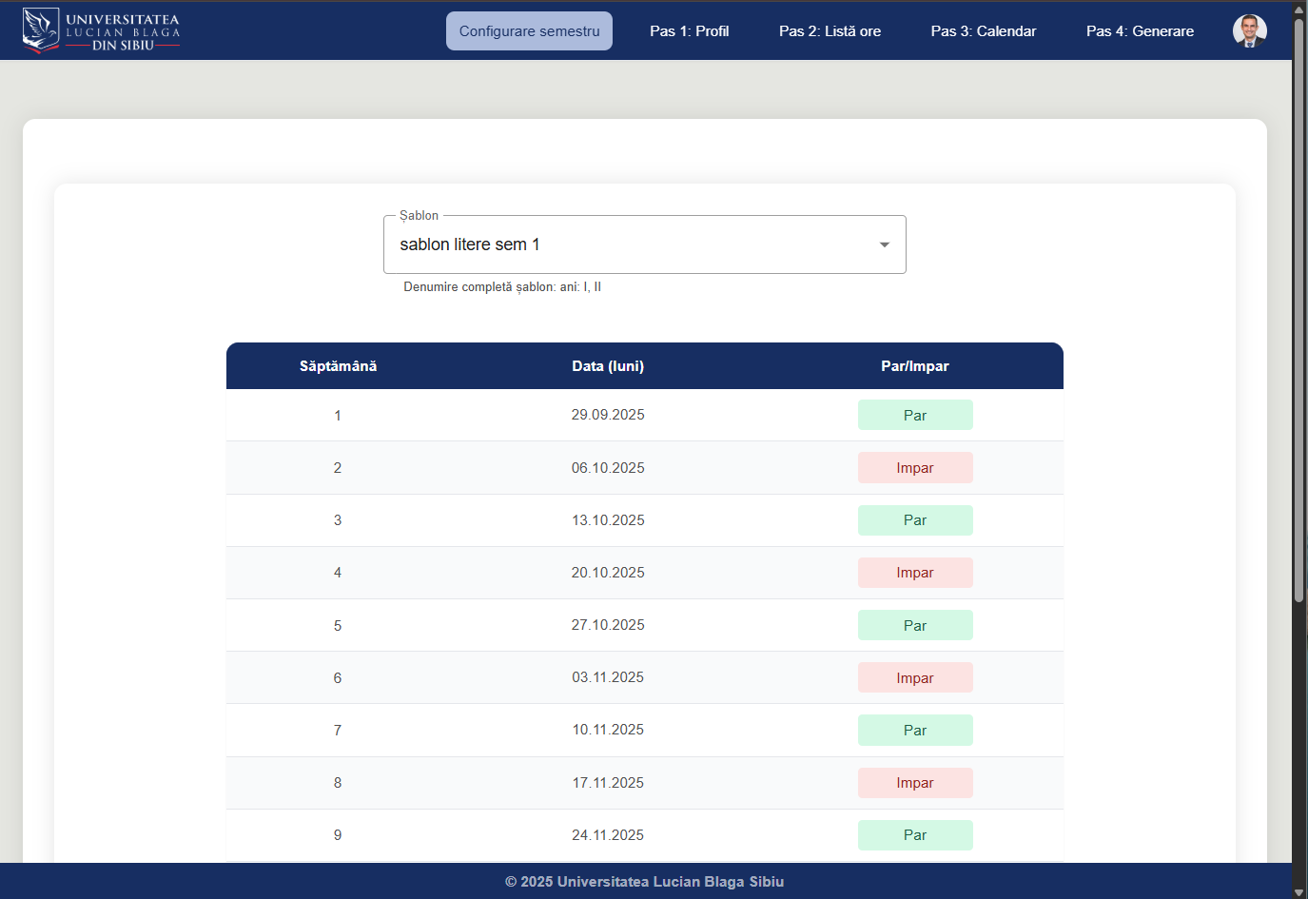Image resolution: width=1308 pixels, height=899 pixels.
Task: Go to Pas 3: Calendar
Action: pyautogui.click(x=984, y=30)
